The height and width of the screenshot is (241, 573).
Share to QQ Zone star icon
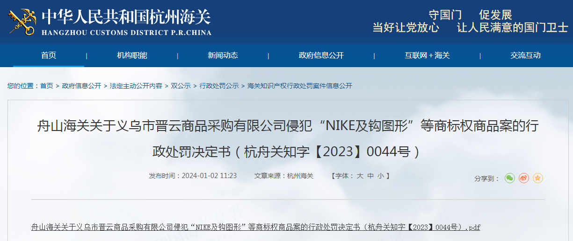click(x=538, y=178)
